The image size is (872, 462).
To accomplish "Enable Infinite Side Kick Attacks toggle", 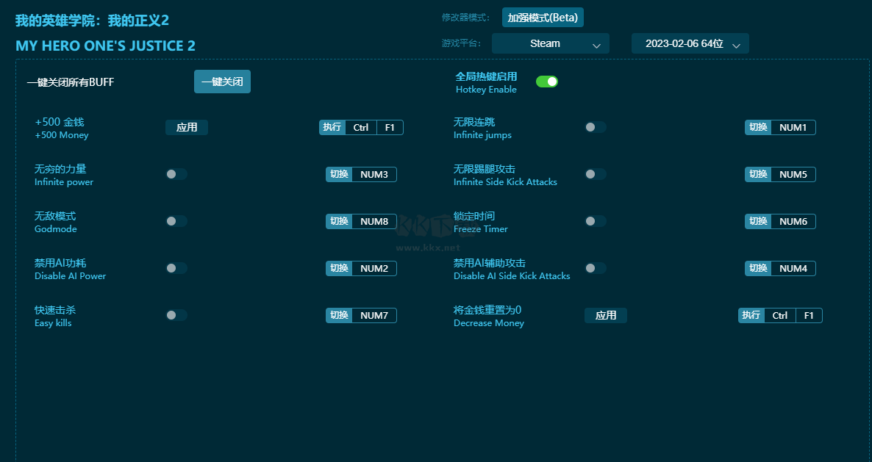I will tap(595, 174).
